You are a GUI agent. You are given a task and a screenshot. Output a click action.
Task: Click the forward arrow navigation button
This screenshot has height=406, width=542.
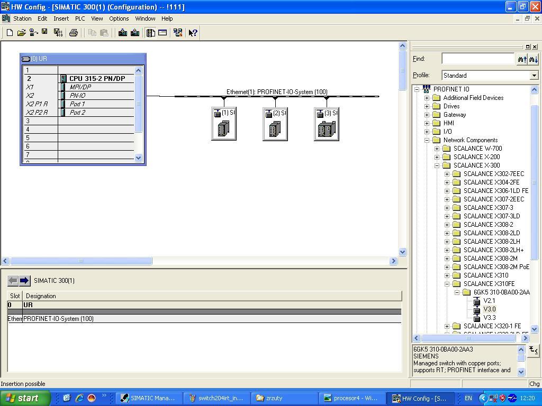(x=24, y=281)
